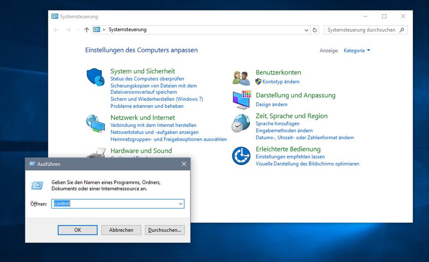Click Einstellungen empfehlen lassen
429x262 pixels.
290,157
